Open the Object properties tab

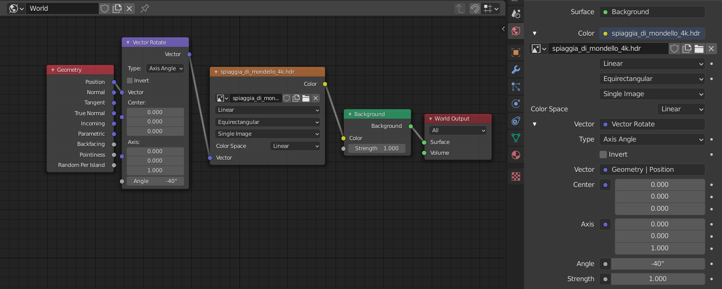tap(516, 52)
